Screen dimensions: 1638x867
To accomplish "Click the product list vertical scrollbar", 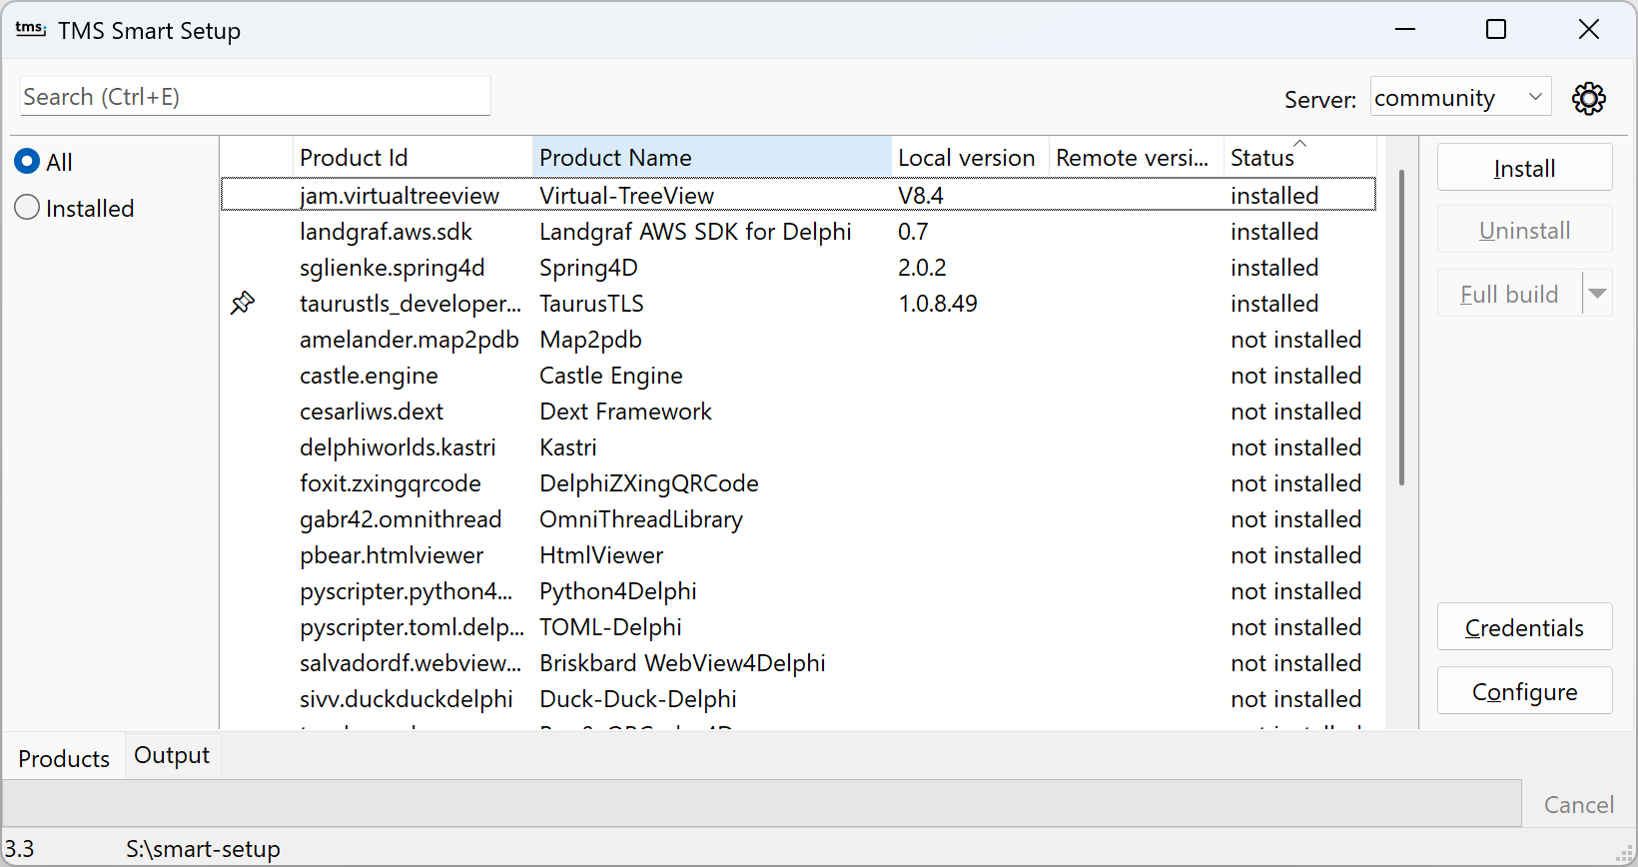I will point(1402,328).
